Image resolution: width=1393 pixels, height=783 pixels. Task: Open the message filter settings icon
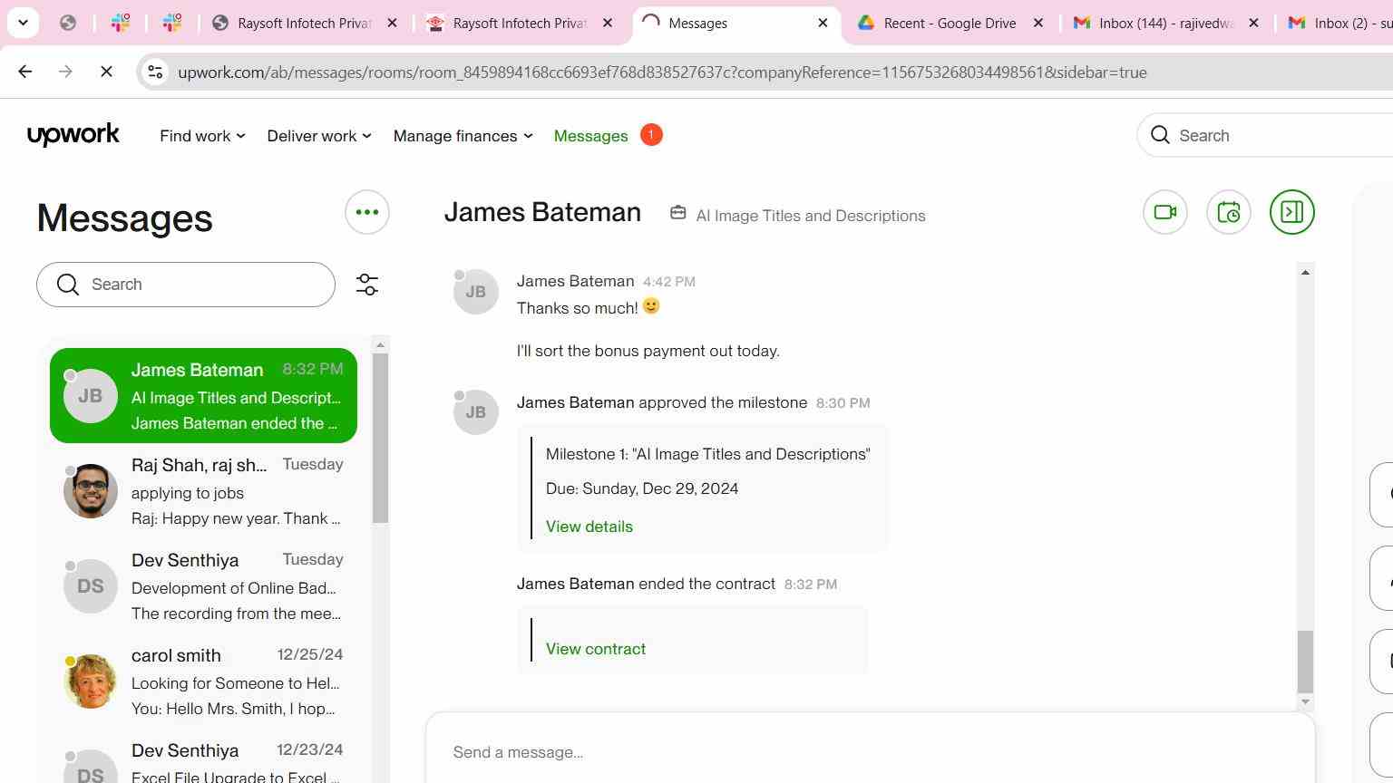[367, 285]
